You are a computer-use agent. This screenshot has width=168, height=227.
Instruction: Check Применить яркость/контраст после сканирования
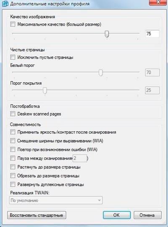[13, 132]
